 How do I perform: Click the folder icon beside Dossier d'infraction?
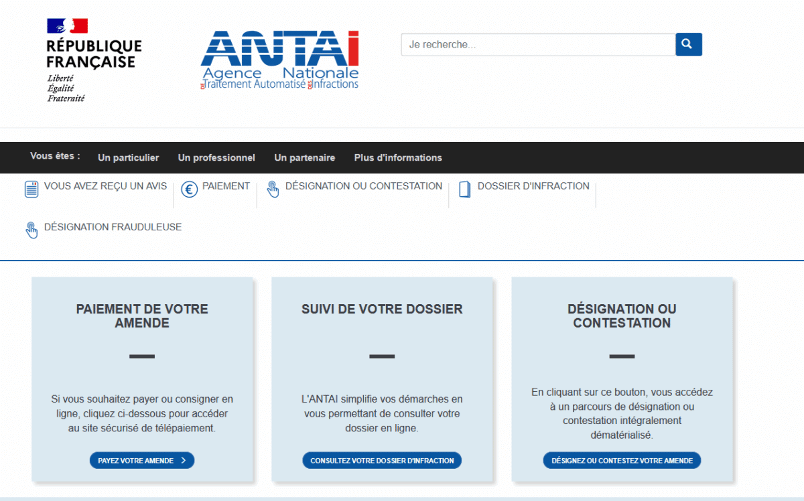[464, 189]
